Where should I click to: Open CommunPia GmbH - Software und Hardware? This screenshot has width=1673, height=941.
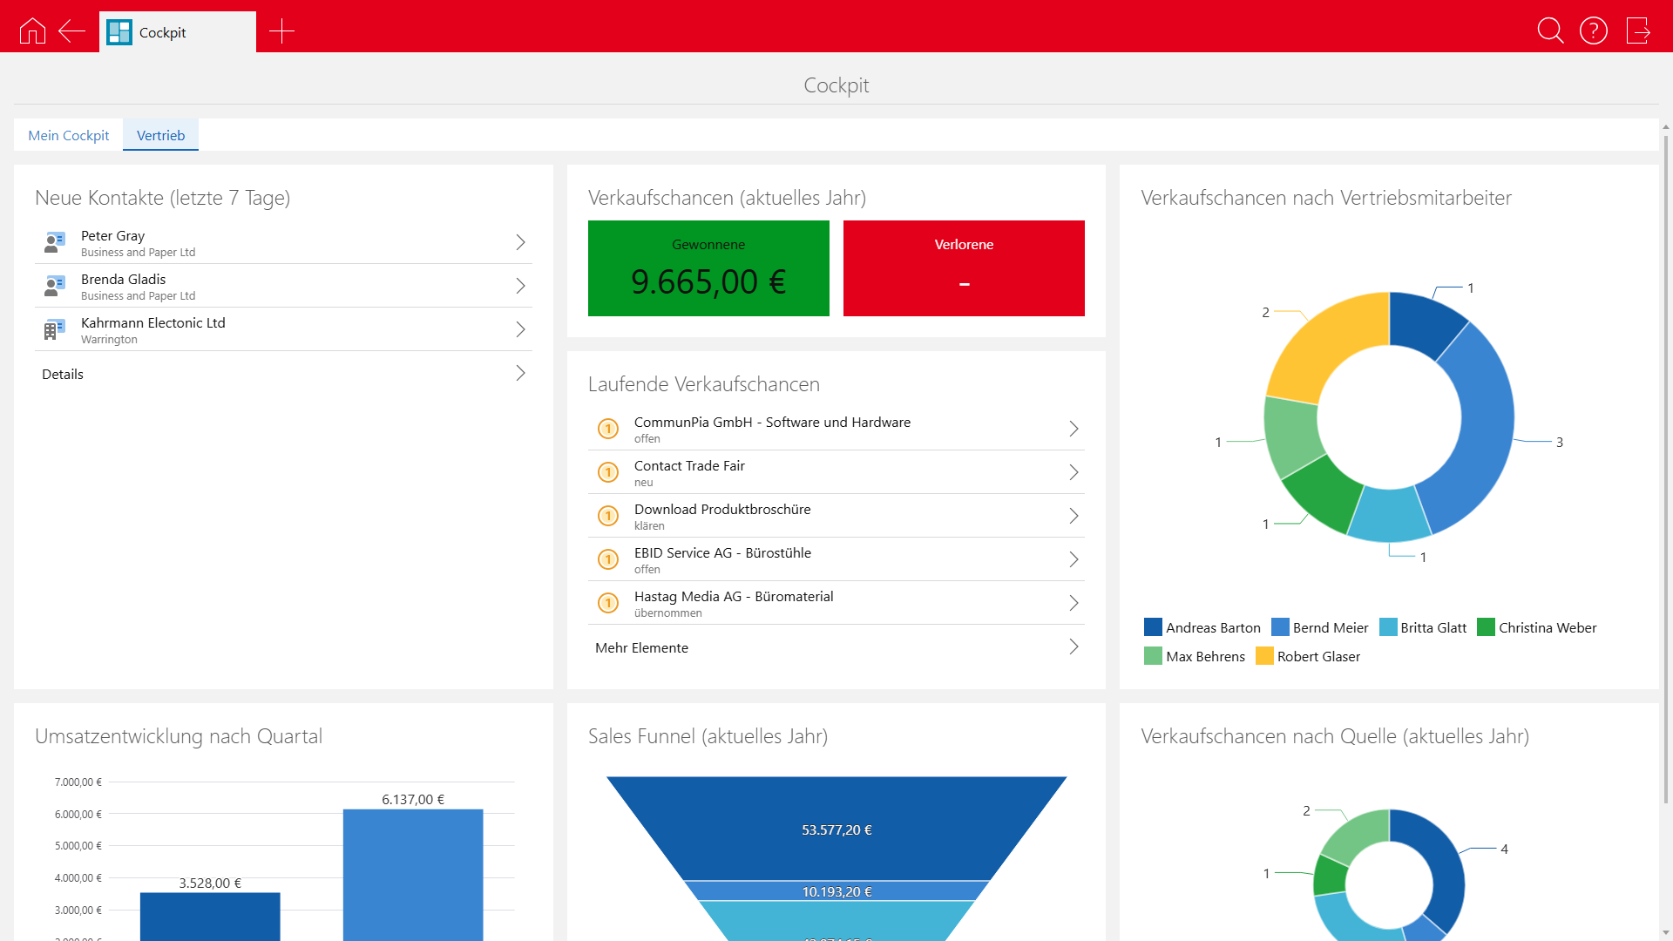(x=772, y=422)
